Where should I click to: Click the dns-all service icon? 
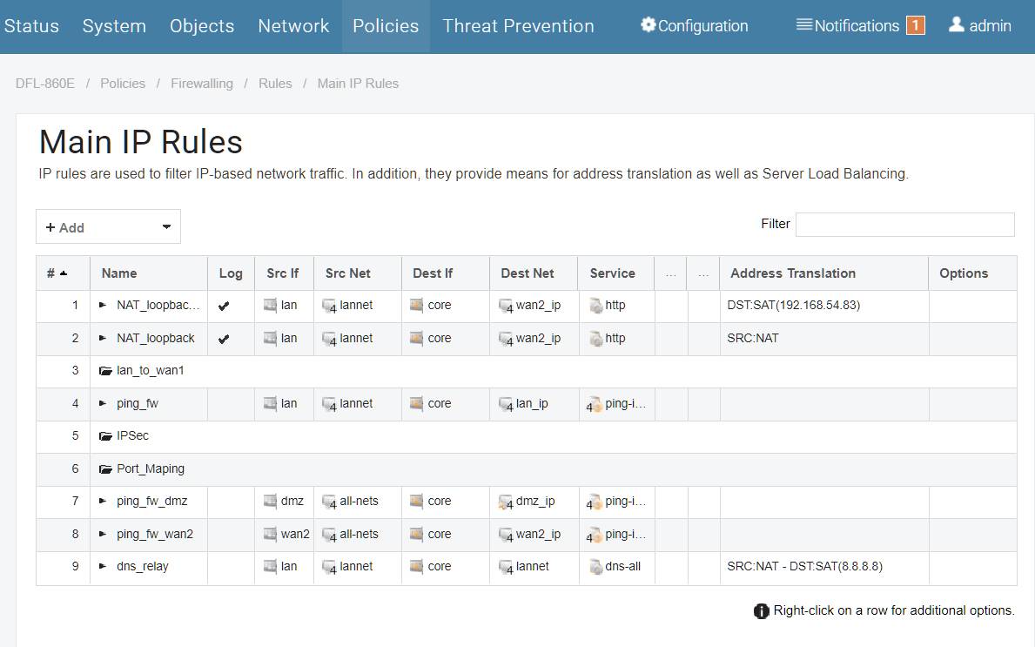point(595,567)
